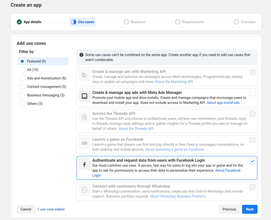
Task: Check the Meta Ads Manager use case checkbox
Action: 252,93
